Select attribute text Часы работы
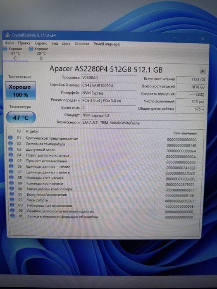Screen dimensions: 217x289 38,200
